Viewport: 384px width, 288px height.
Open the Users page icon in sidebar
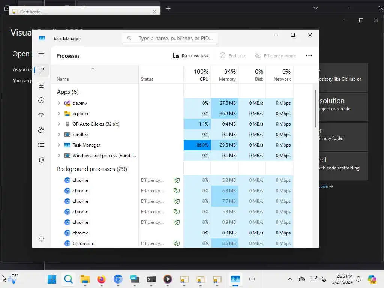point(41,130)
